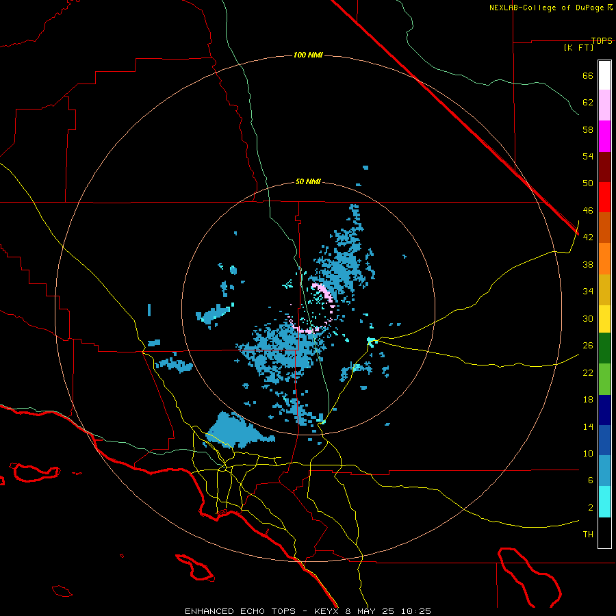Click the 22 value on legend scale
Screen dimensions: 616x616
[588, 372]
